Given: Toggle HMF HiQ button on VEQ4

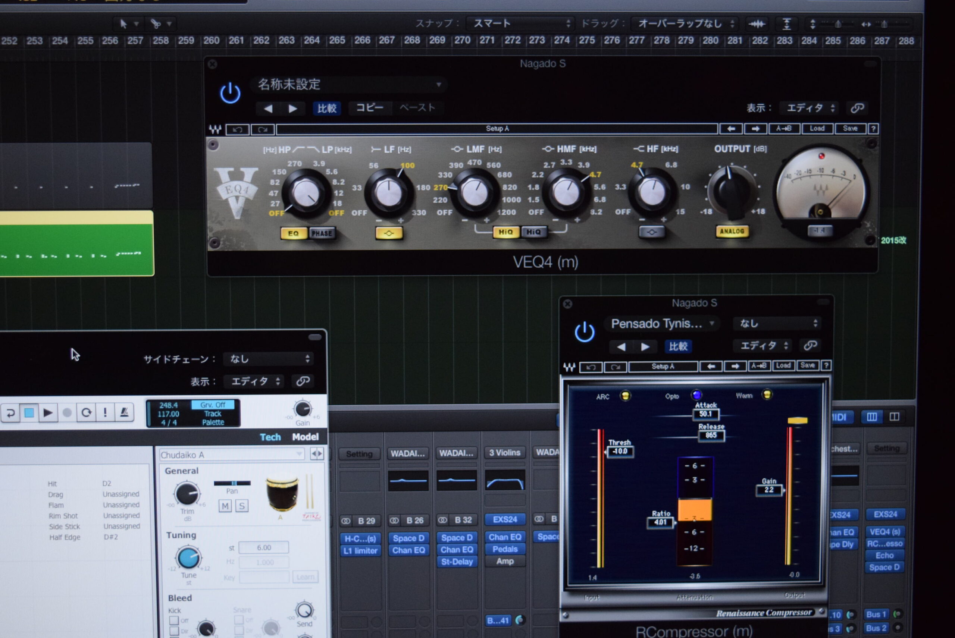Looking at the screenshot, I should click(x=534, y=232).
